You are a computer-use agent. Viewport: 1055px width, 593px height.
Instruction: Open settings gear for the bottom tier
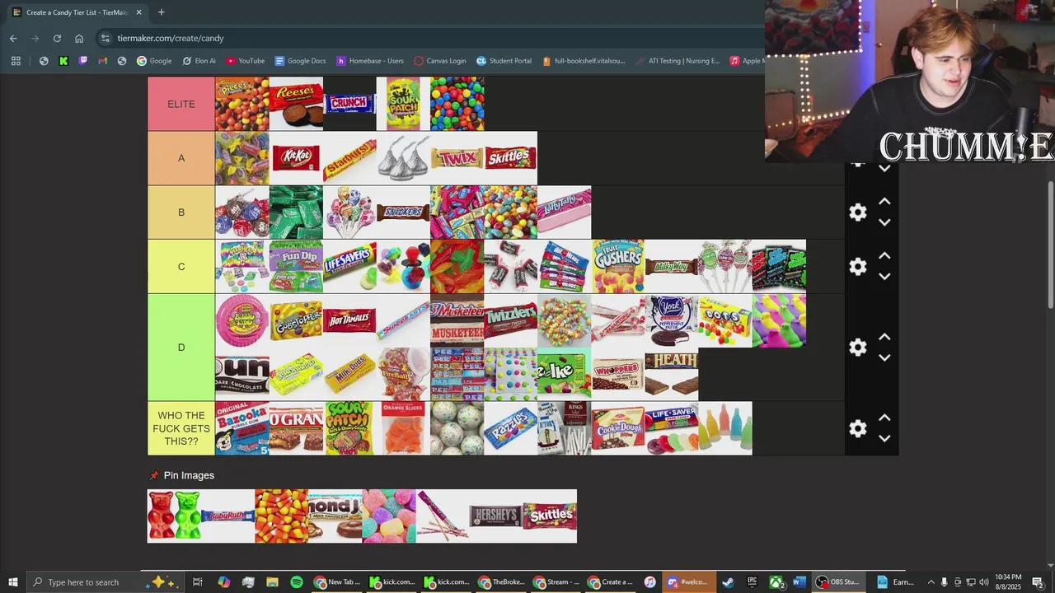(x=858, y=428)
